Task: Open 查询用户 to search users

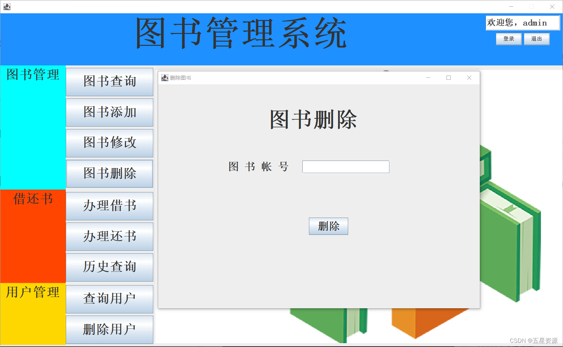Action: coord(109,299)
